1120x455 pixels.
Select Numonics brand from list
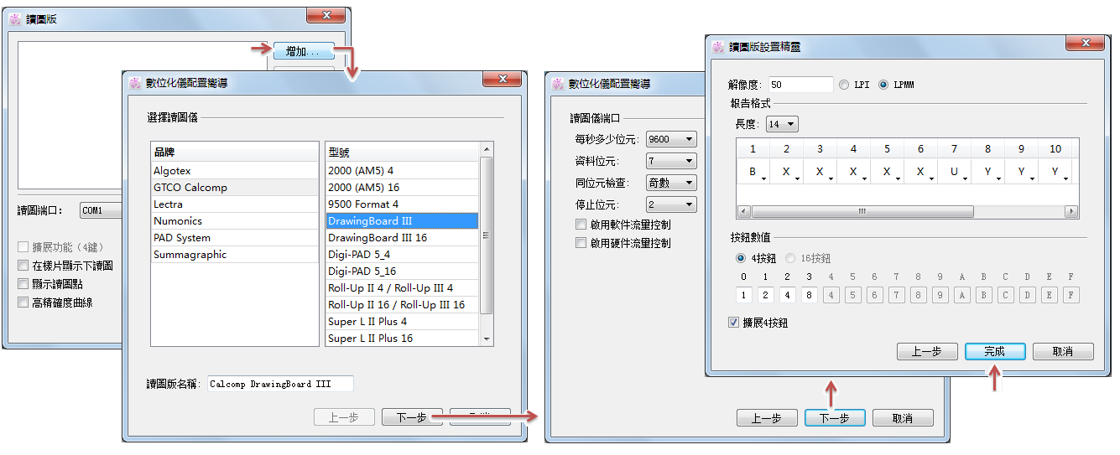click(178, 221)
